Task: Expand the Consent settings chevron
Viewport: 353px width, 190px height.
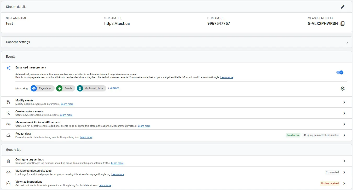Action: coord(347,43)
